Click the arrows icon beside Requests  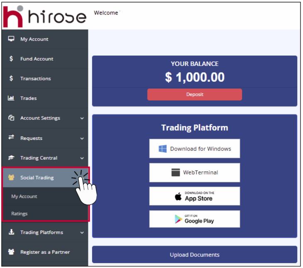pos(11,138)
